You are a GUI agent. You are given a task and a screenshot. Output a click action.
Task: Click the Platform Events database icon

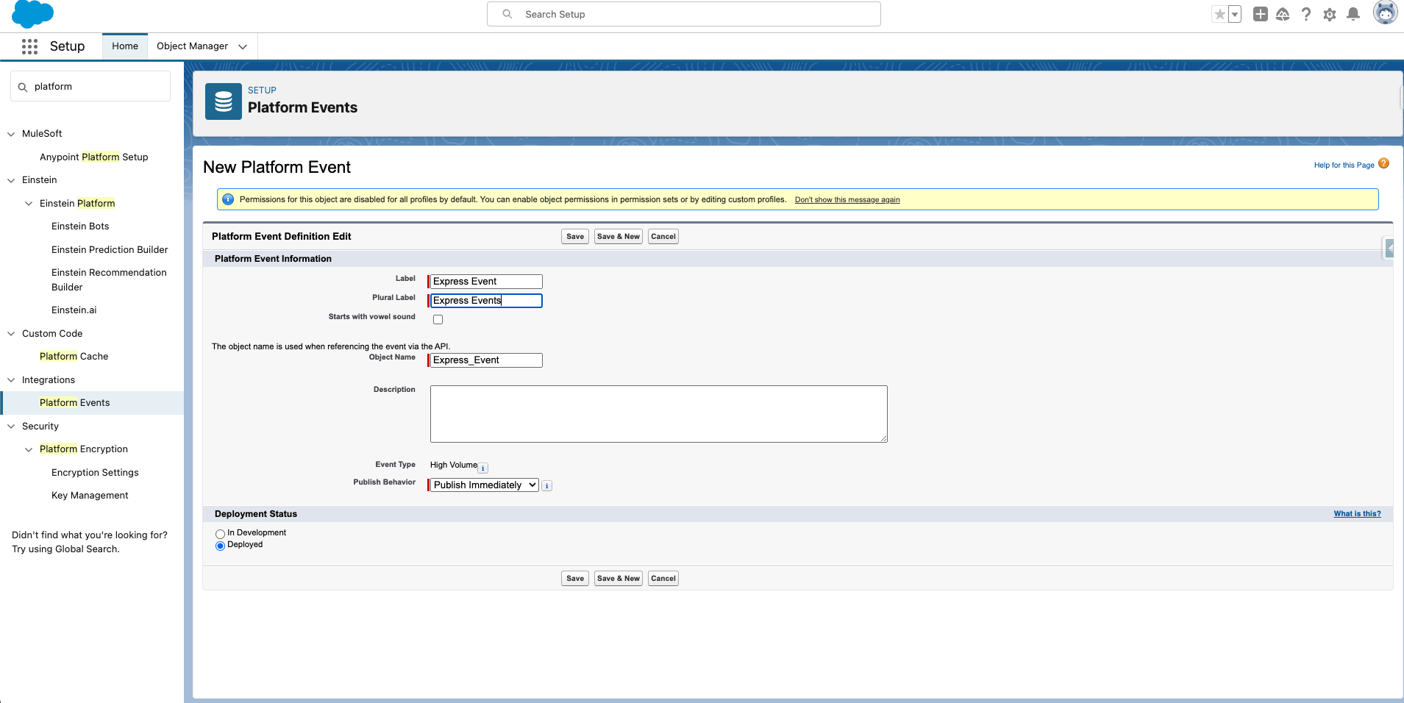click(x=224, y=101)
